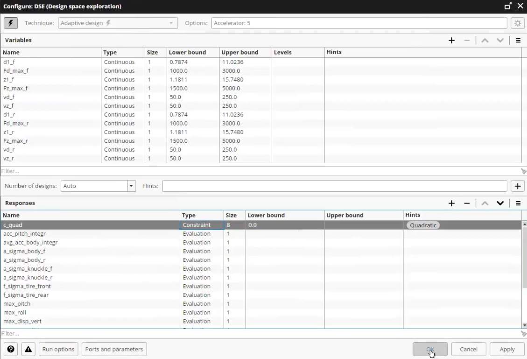The height and width of the screenshot is (359, 527).
Task: Sort by Variables Lower bound column header
Action: pyautogui.click(x=193, y=52)
